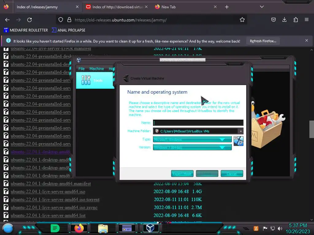The image size is (314, 235).
Task: Click the Expert Mode button
Action: (x=182, y=174)
